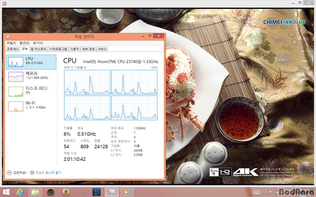Open File Explorer folder icon in taskbar
The image size is (316, 197).
coord(35,192)
